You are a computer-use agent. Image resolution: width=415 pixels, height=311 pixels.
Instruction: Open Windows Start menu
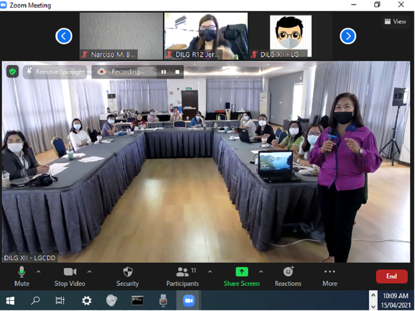click(x=10, y=301)
